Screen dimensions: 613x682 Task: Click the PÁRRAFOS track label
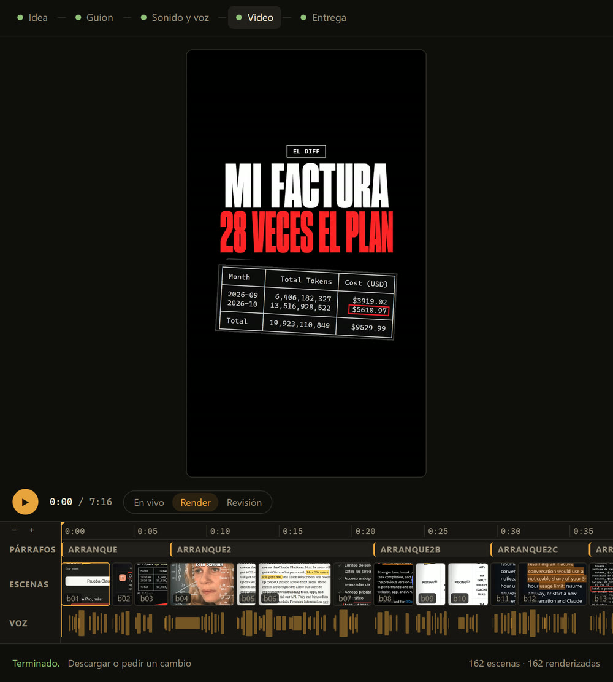tap(32, 549)
